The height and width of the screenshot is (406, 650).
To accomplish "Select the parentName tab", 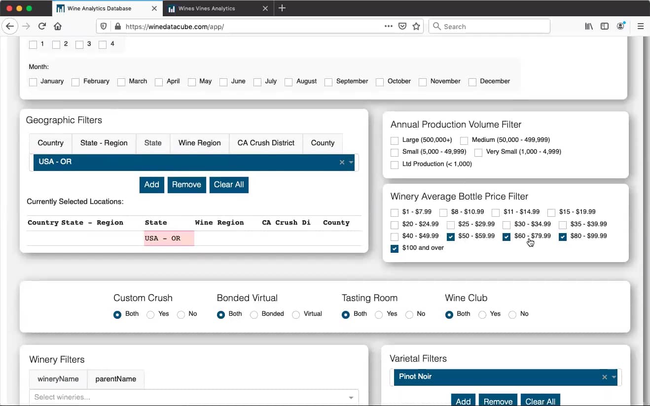I will [x=116, y=379].
